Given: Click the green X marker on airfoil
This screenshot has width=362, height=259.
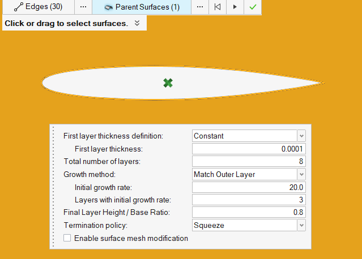Looking at the screenshot, I should pos(168,83).
